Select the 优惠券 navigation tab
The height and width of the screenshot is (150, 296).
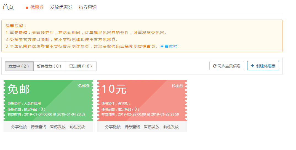pyautogui.click(x=37, y=7)
